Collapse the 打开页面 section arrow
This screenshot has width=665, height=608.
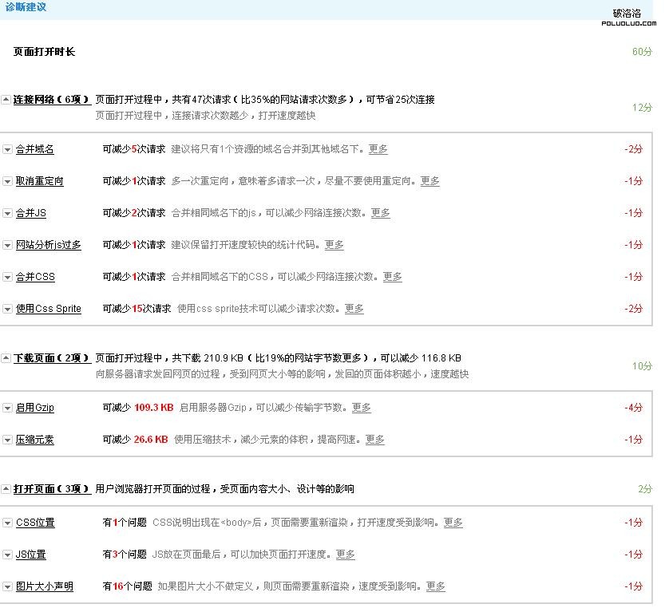click(x=6, y=489)
